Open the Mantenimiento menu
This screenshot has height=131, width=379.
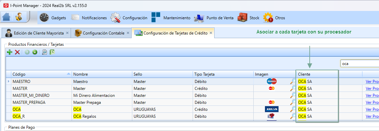(x=171, y=18)
